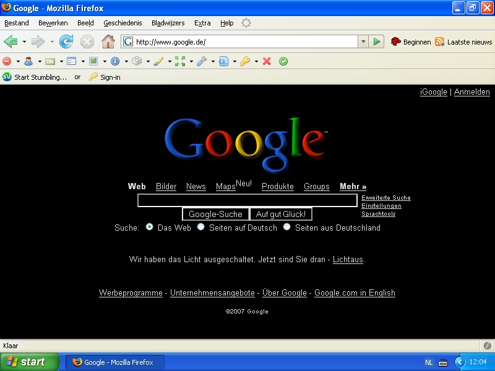Open the Web Developer Information icon
The height and width of the screenshot is (371, 495).
(115, 61)
